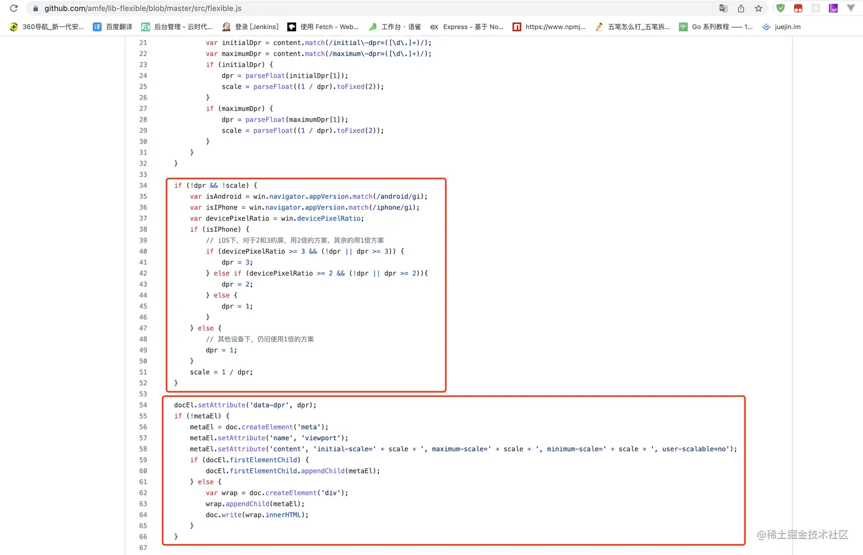Viewport: 863px width, 555px height.
Task: Click code "metaEl.setAttribute('content', 'initial-scale='"
Action: [463, 449]
